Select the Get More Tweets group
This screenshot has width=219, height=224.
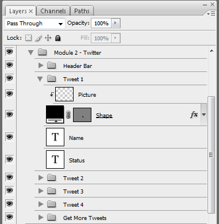pyautogui.click(x=121, y=218)
